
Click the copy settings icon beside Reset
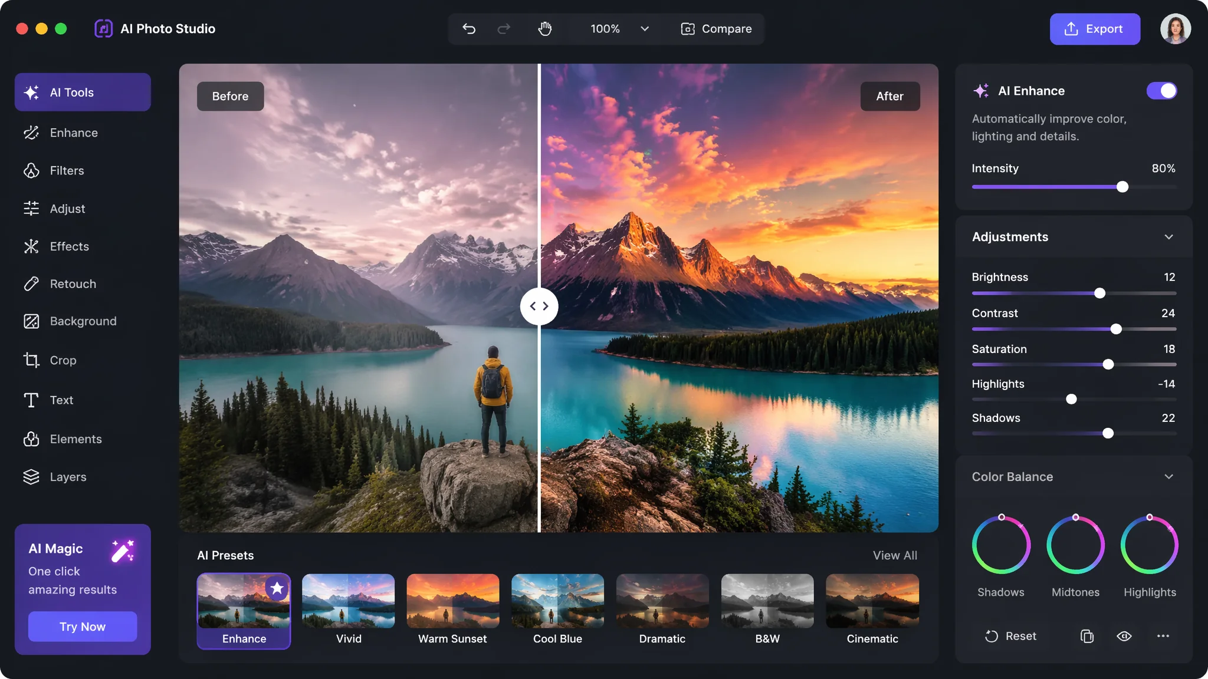pyautogui.click(x=1087, y=637)
